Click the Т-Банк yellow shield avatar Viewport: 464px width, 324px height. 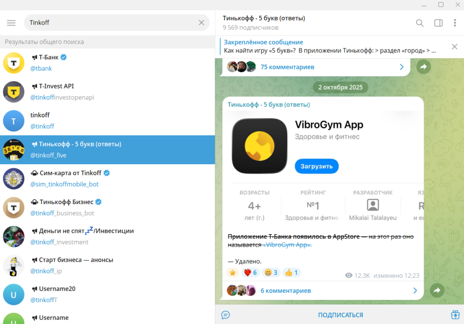(14, 63)
